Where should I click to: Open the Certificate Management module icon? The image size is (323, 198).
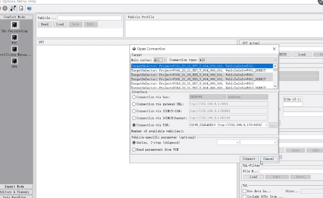[x=14, y=49]
